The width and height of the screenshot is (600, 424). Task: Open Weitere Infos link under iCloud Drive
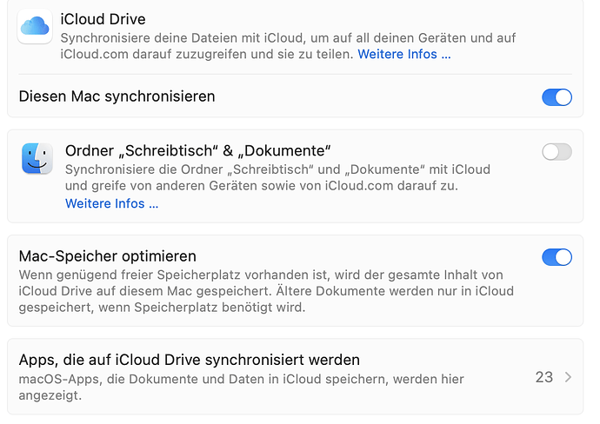(x=404, y=54)
